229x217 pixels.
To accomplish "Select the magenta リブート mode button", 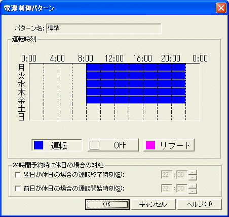I will 169,145.
